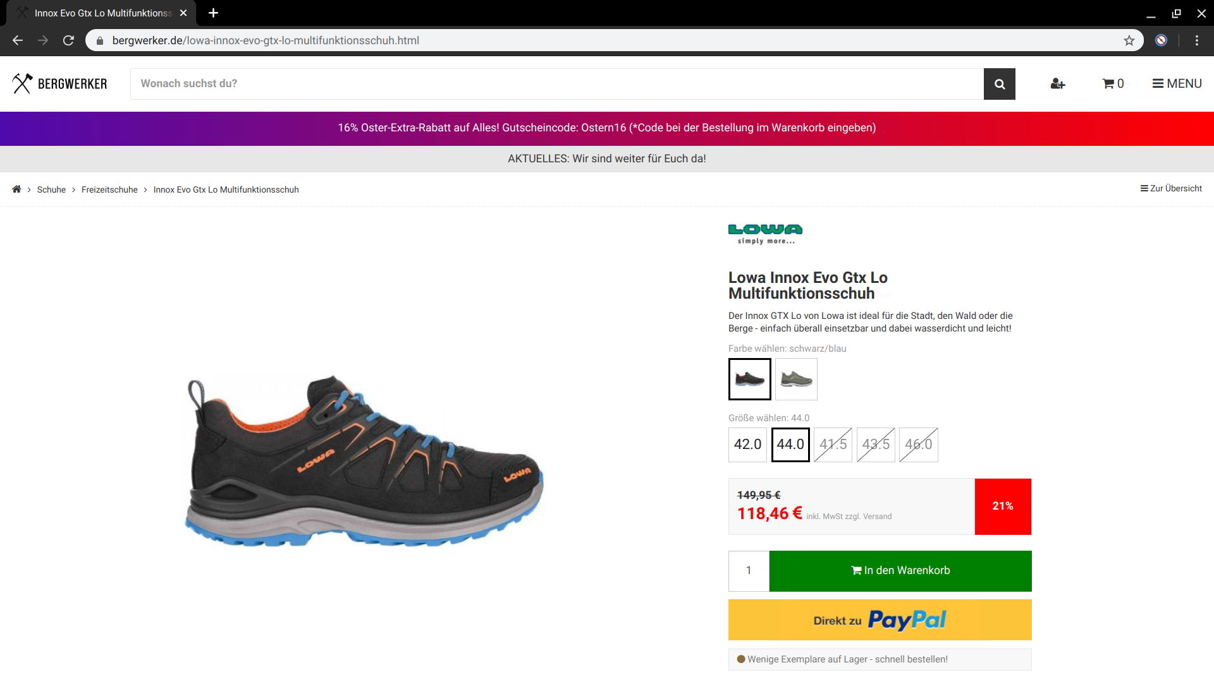Click the browser forward arrow
This screenshot has height=682, width=1214.
point(43,40)
